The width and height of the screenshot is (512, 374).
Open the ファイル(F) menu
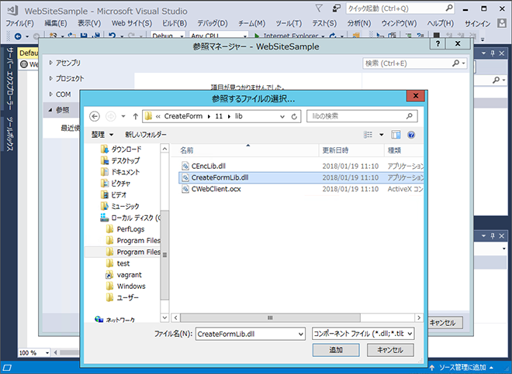pyautogui.click(x=19, y=23)
